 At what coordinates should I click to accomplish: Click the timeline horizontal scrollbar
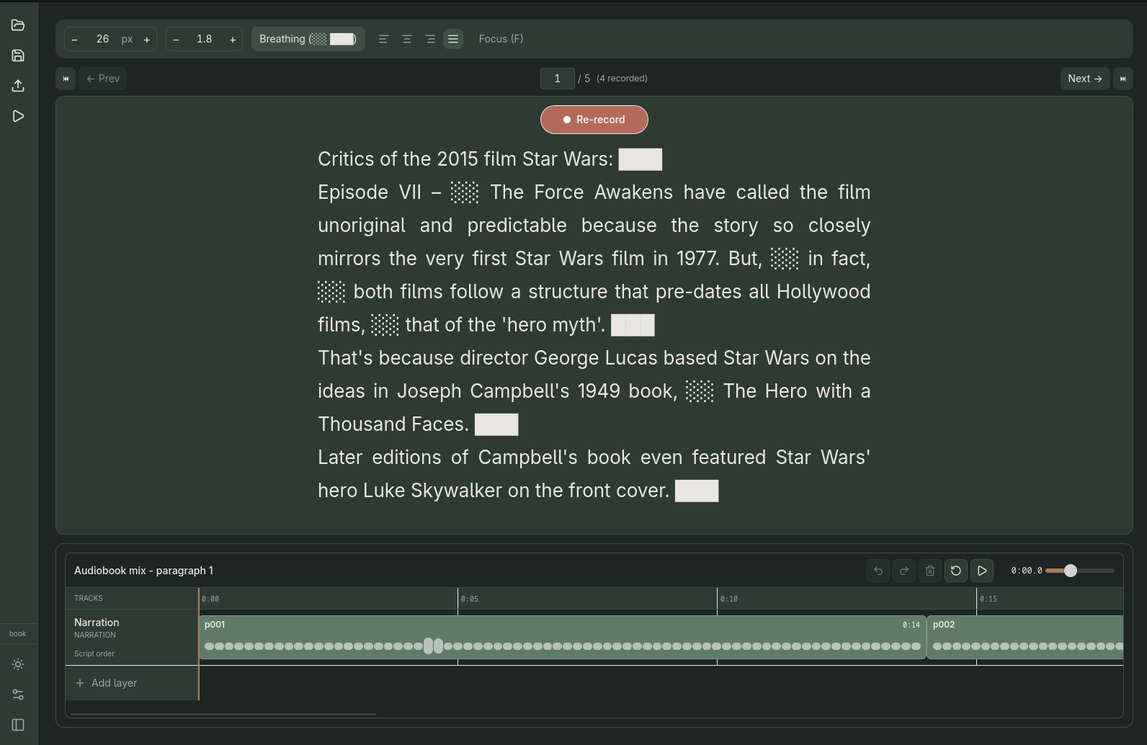coord(223,714)
